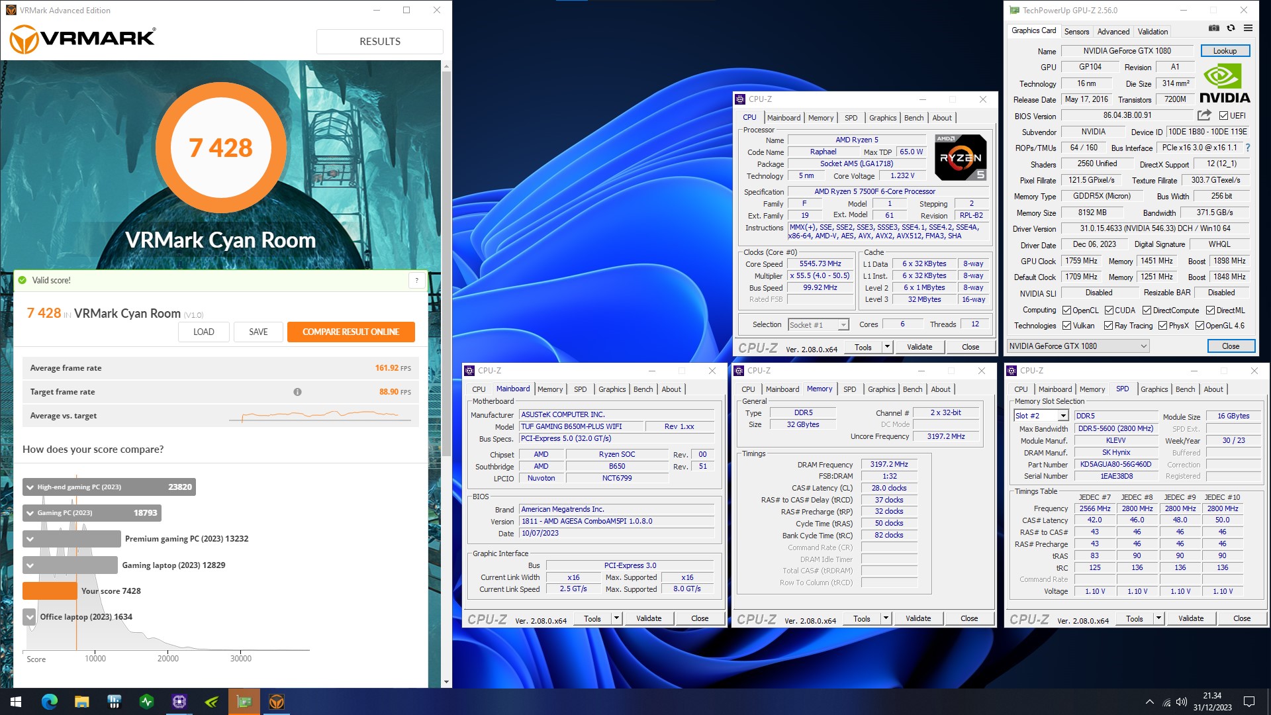Switch to CPU-Z from the taskbar

[179, 702]
